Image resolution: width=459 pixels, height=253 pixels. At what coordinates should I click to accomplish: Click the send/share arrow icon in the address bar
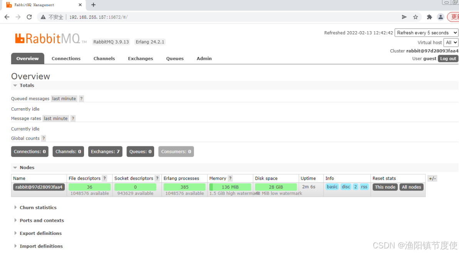point(404,17)
